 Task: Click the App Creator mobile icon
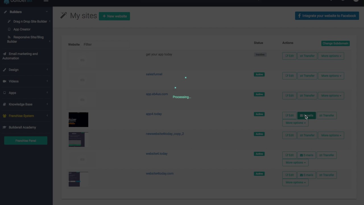pos(9,29)
